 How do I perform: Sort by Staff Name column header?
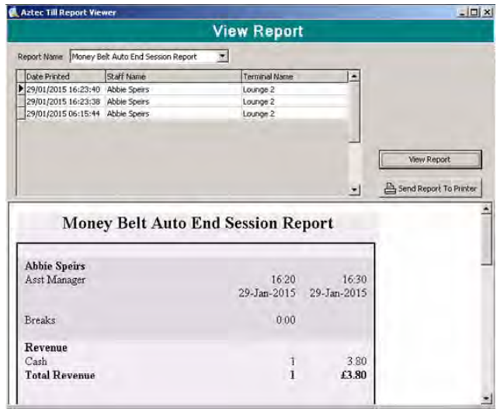(x=174, y=77)
